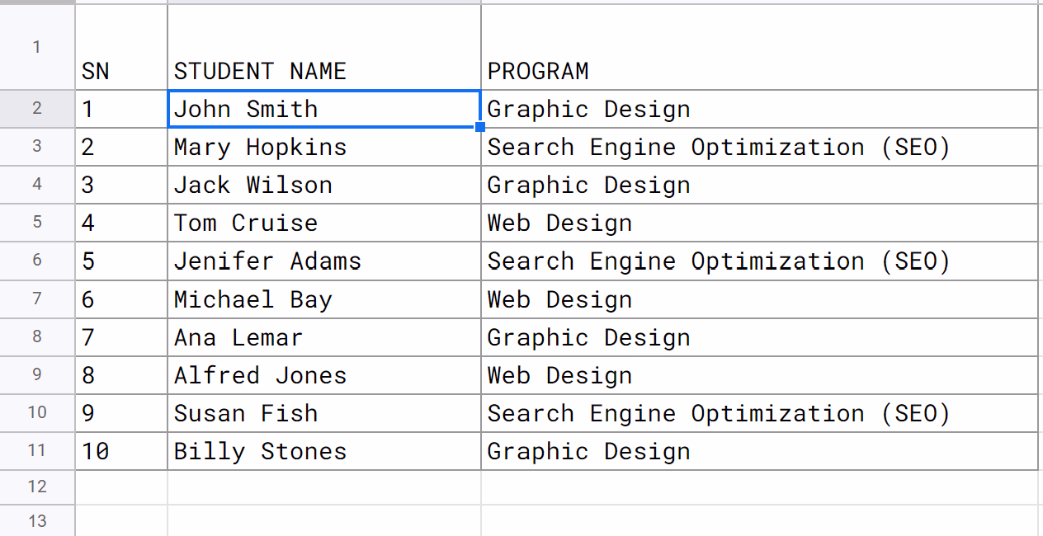Click the fill handle of the selected cell
1043x536 pixels.
(x=480, y=127)
